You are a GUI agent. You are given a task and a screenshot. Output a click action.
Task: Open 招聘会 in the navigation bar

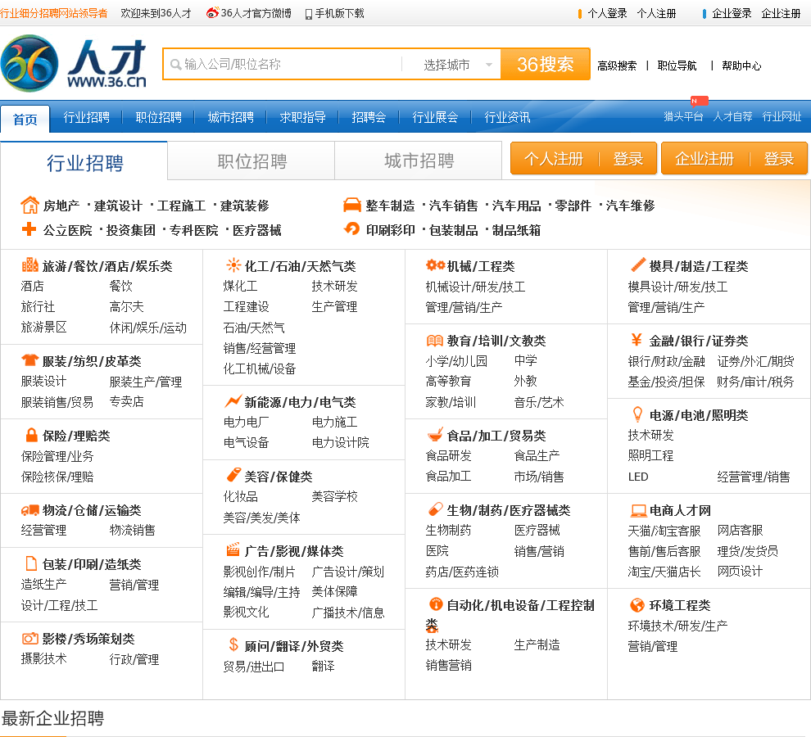pyautogui.click(x=369, y=117)
